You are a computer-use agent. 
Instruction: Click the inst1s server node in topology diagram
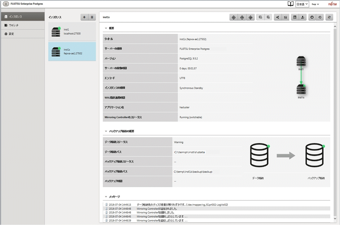pos(301,89)
